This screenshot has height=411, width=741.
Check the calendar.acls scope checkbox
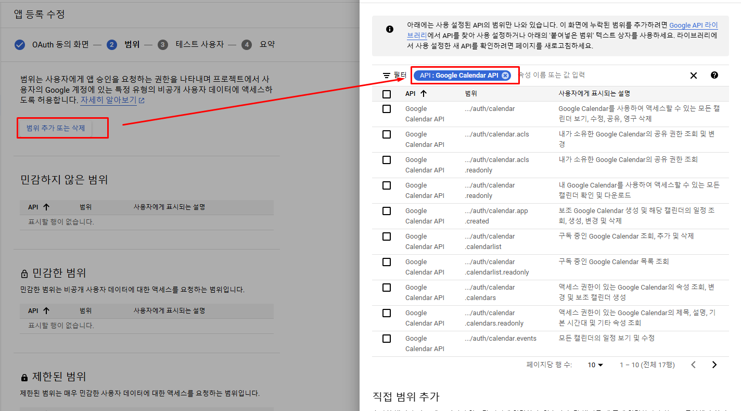coord(387,134)
